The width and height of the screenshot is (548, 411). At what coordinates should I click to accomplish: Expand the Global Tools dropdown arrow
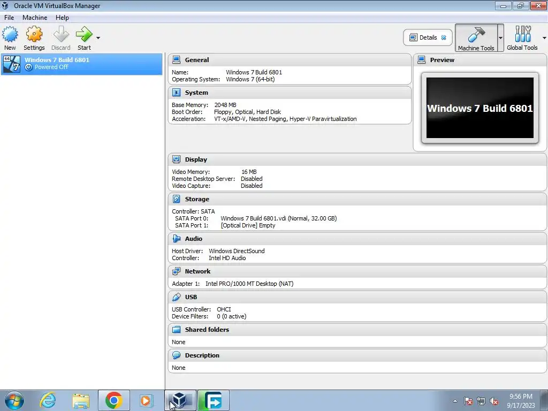[544, 38]
